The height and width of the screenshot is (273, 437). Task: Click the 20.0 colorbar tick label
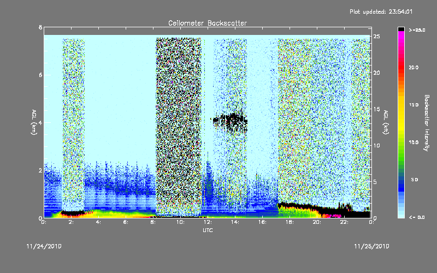(x=414, y=67)
